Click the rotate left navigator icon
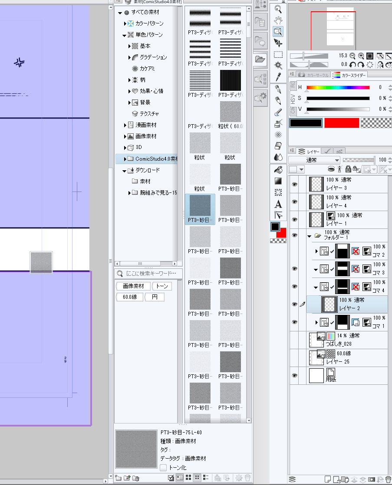Viewport: 392px width, 486px height. (352, 64)
